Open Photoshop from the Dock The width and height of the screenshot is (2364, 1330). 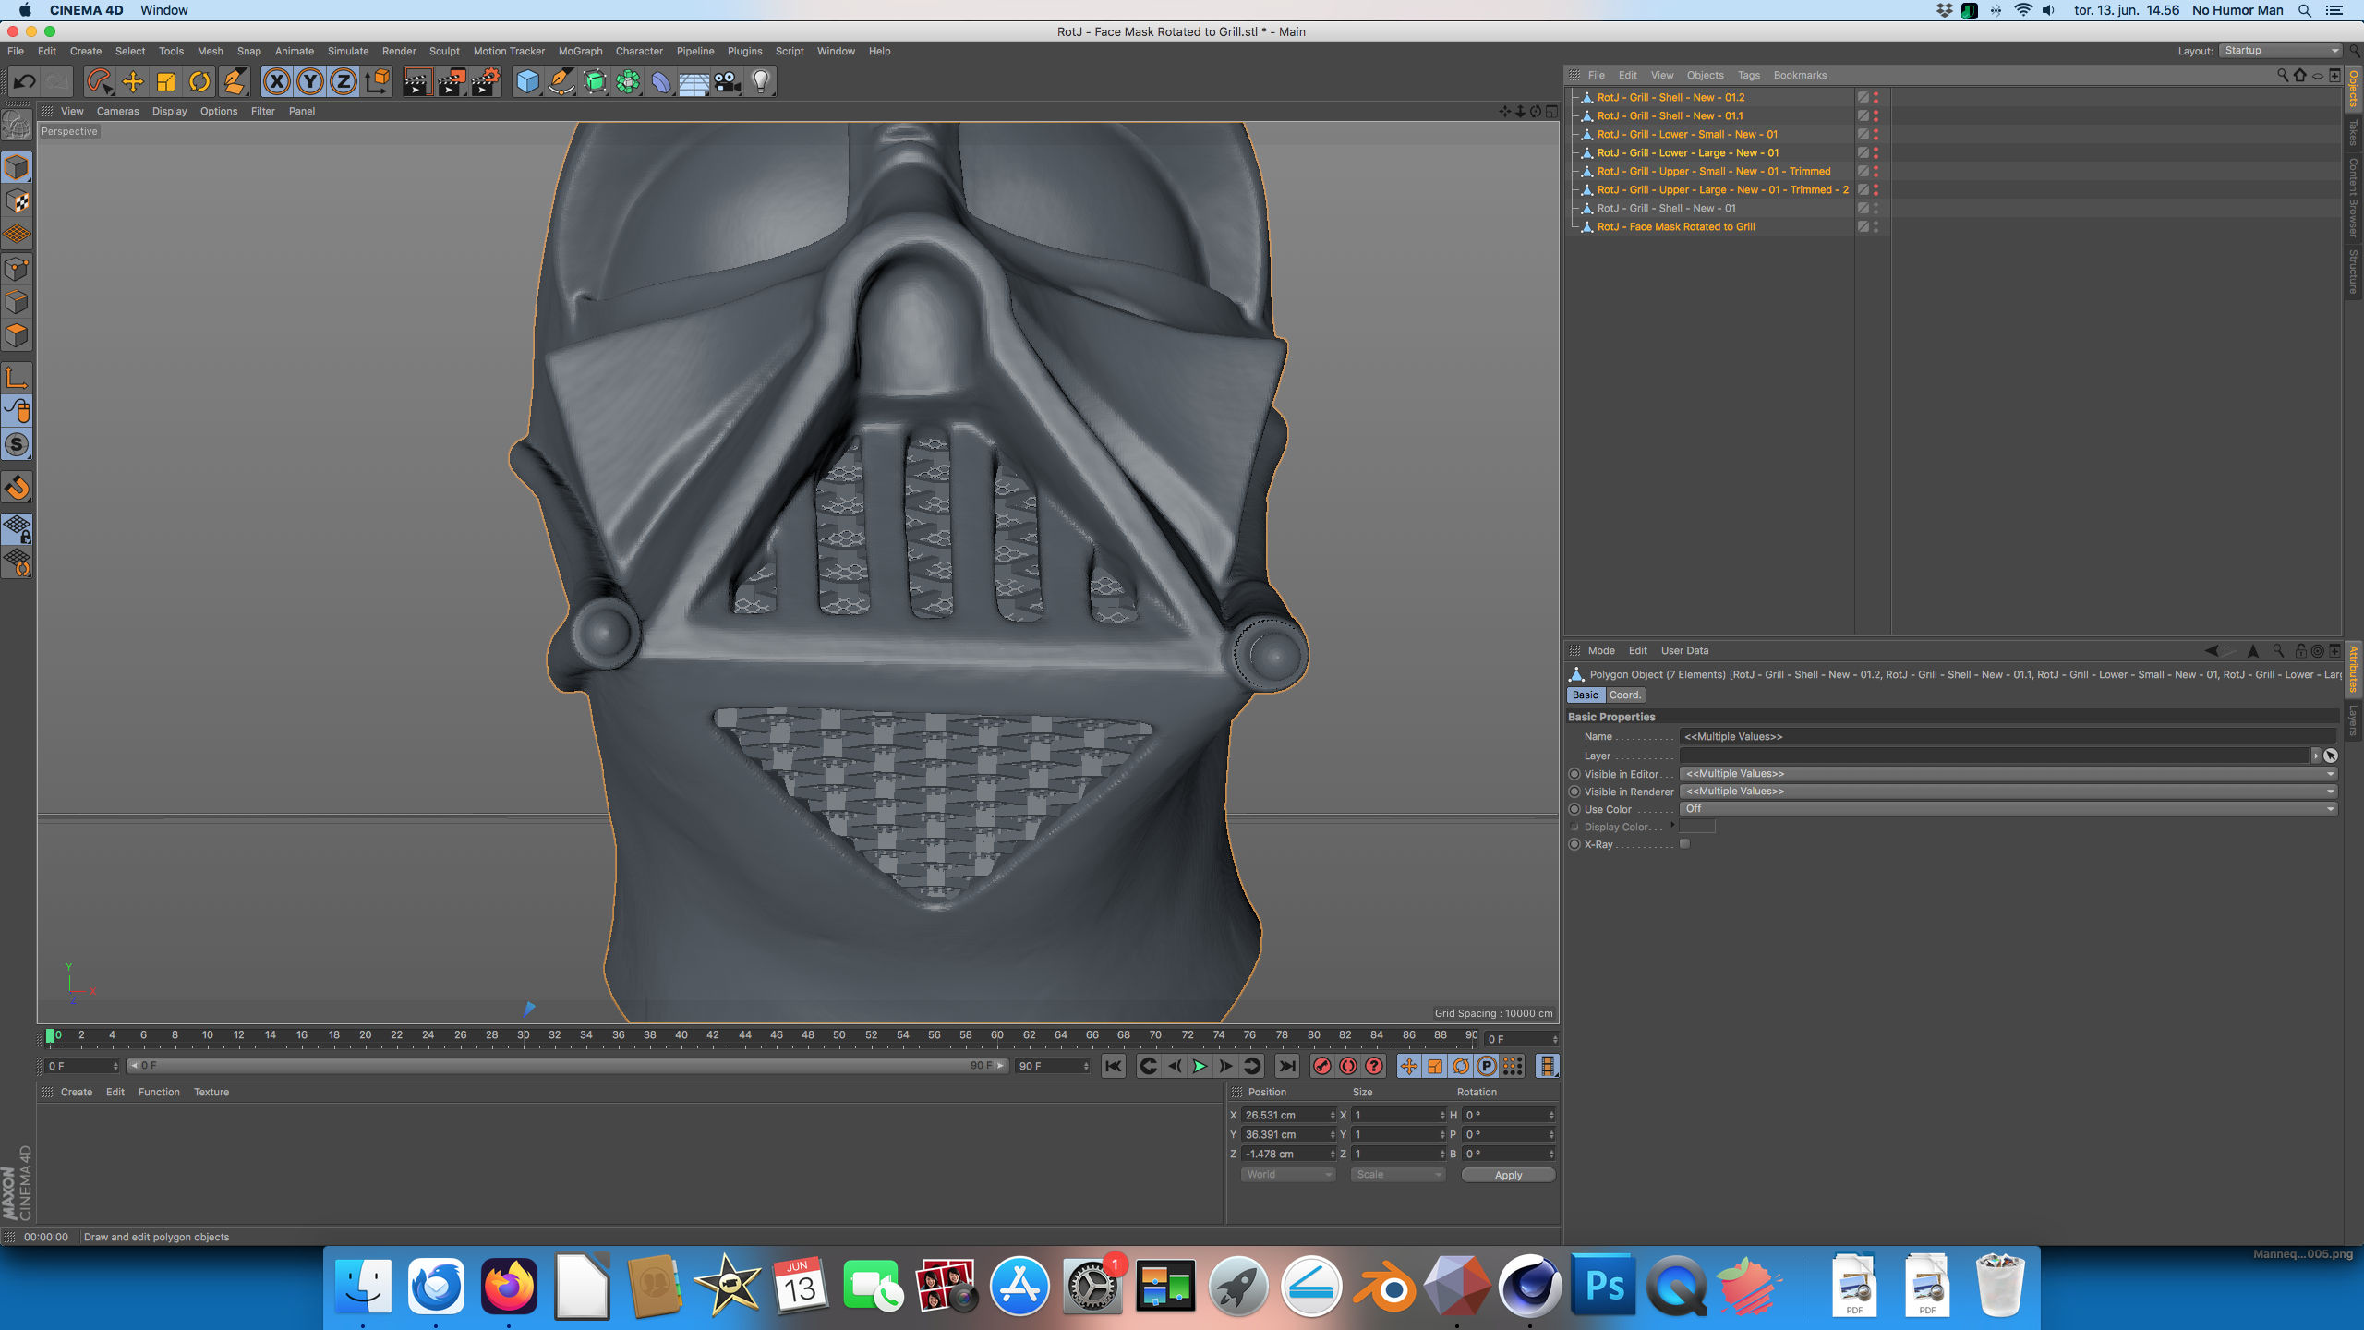(1603, 1287)
